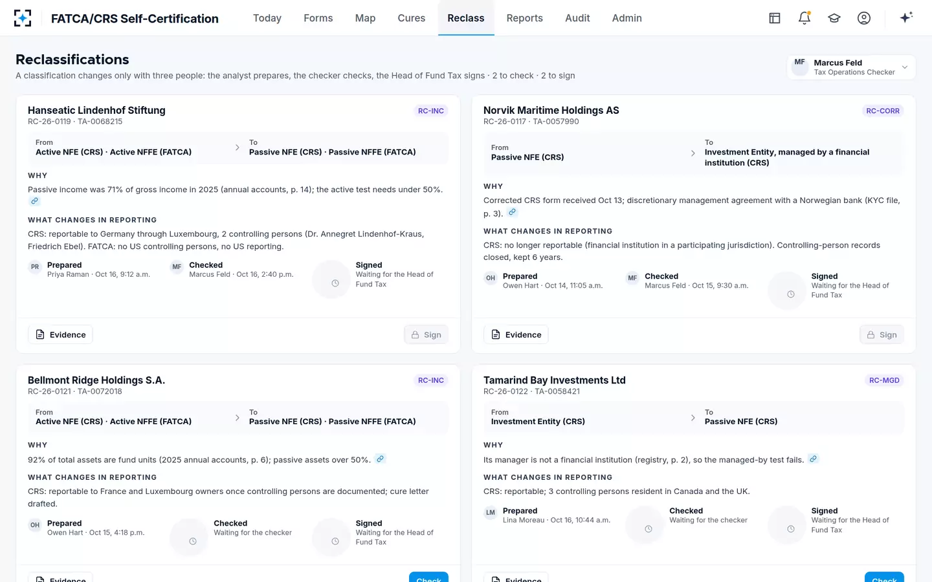
Task: Open the Tamarind Bay source link icon
Action: pos(814,459)
